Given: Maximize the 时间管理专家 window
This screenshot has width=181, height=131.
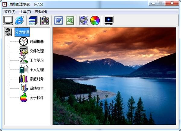Looking at the screenshot, I should tap(161, 3).
